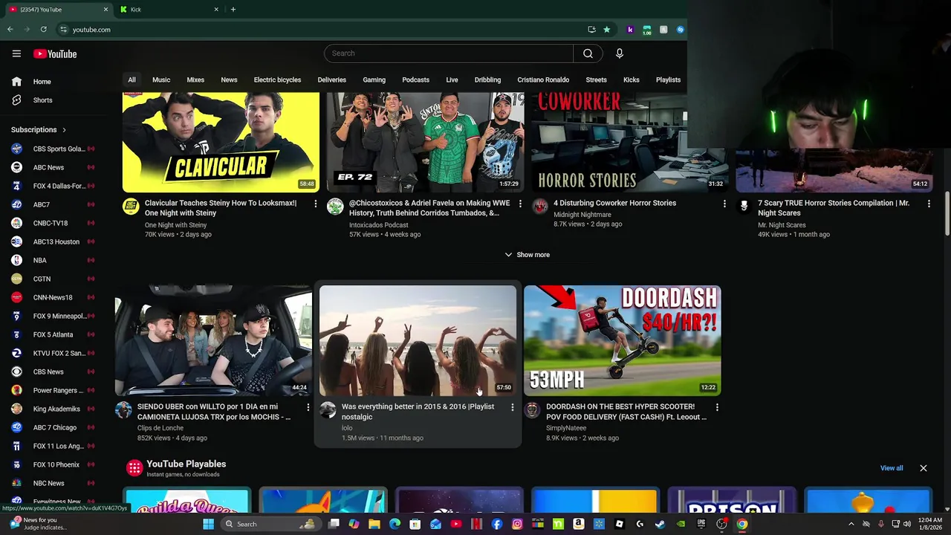Open the Shazam extension icon
This screenshot has height=535, width=951.
point(680,30)
